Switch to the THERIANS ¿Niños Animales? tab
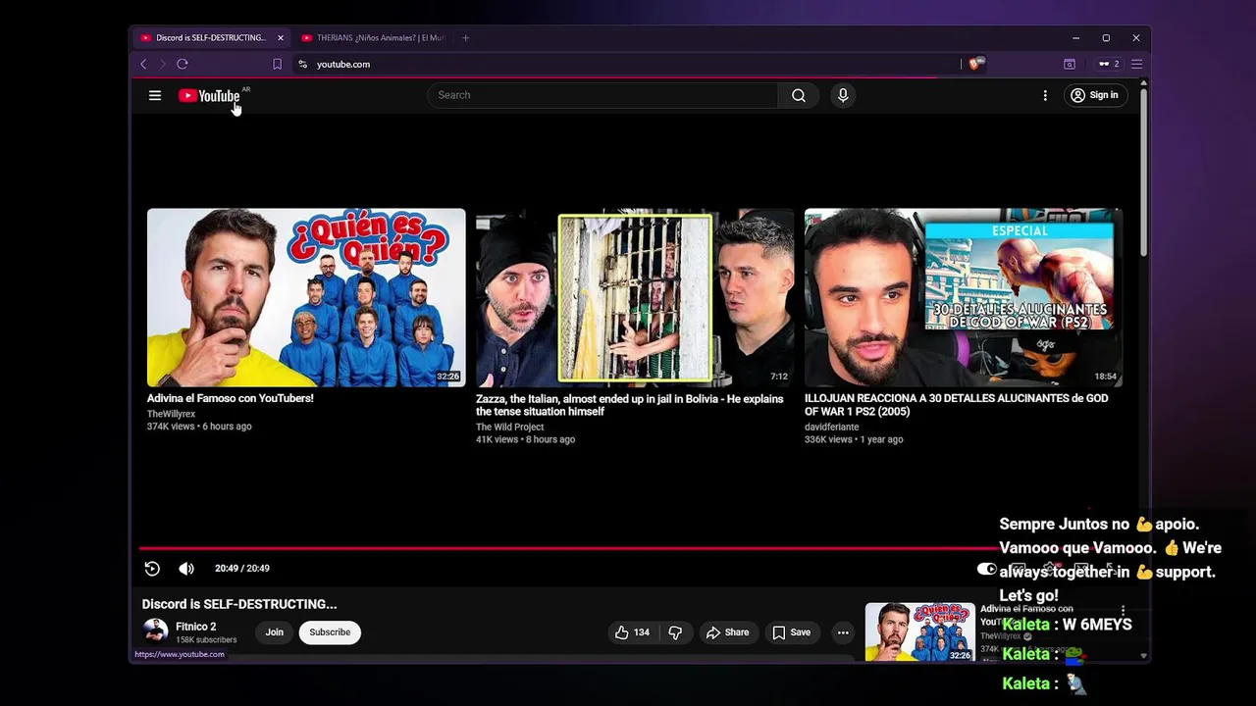Image resolution: width=1256 pixels, height=706 pixels. pyautogui.click(x=374, y=38)
